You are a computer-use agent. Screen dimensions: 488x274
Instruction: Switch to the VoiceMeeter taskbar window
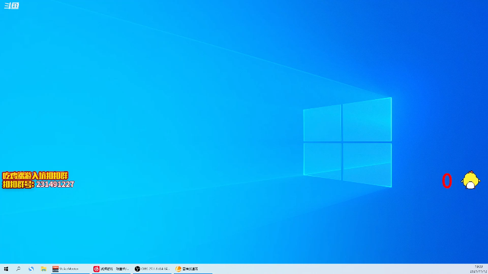click(x=70, y=269)
